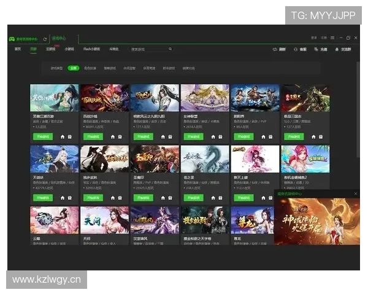Click the vertical scrollbar of game list
368x295 pixels.
pos(358,109)
